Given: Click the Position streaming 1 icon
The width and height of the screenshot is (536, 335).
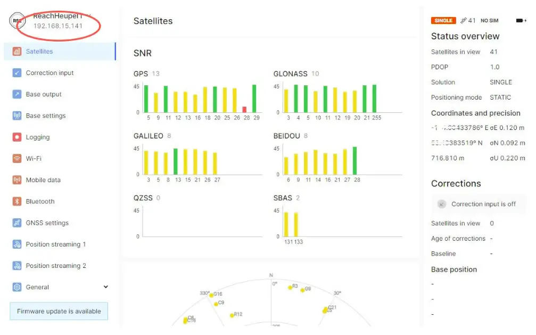Looking at the screenshot, I should pyautogui.click(x=17, y=244).
